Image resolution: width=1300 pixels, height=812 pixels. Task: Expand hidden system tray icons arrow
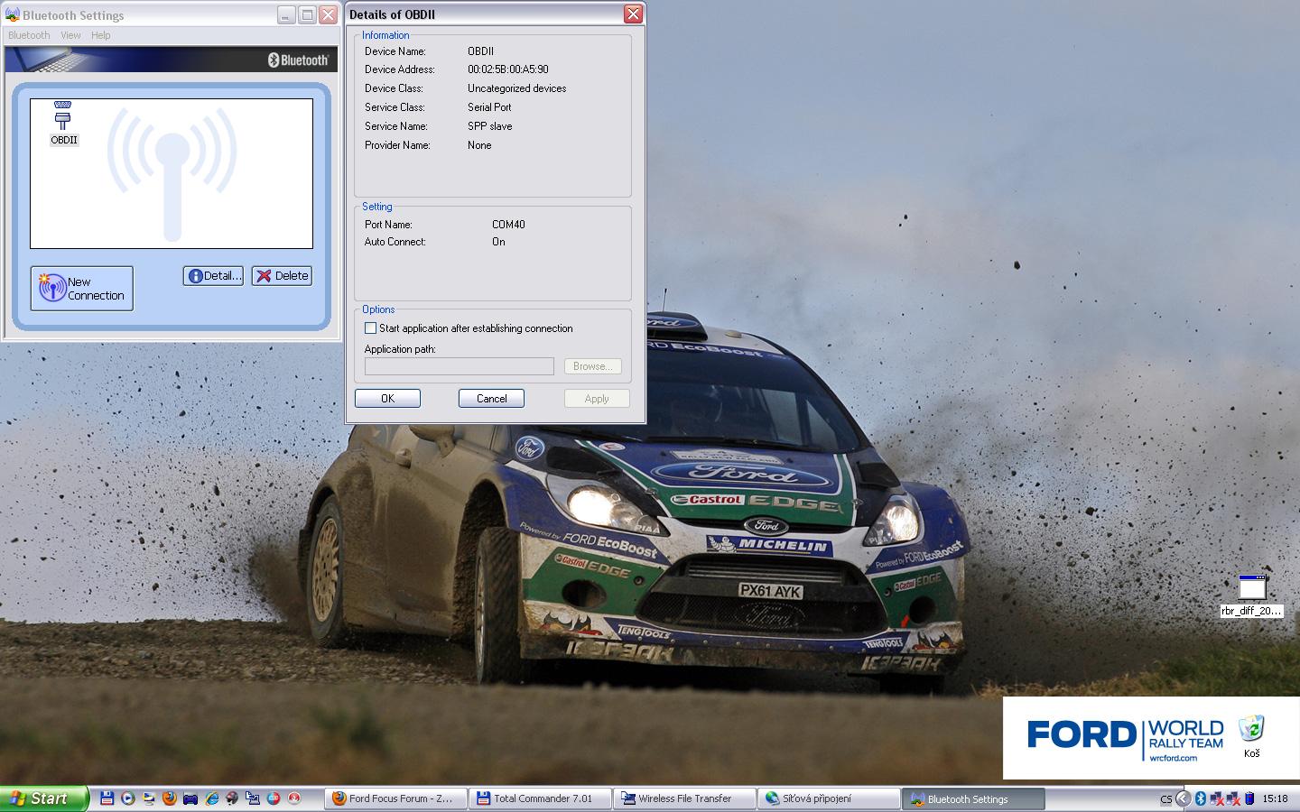coord(1183,798)
